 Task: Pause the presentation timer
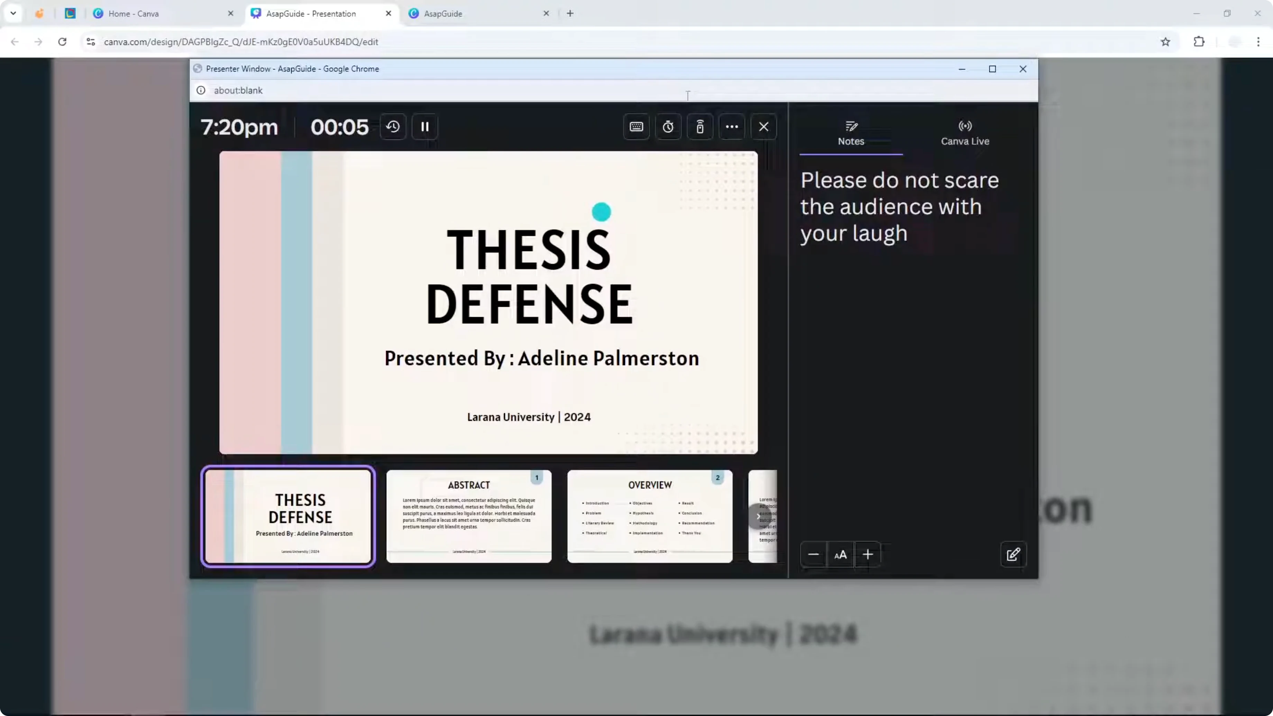click(x=425, y=127)
